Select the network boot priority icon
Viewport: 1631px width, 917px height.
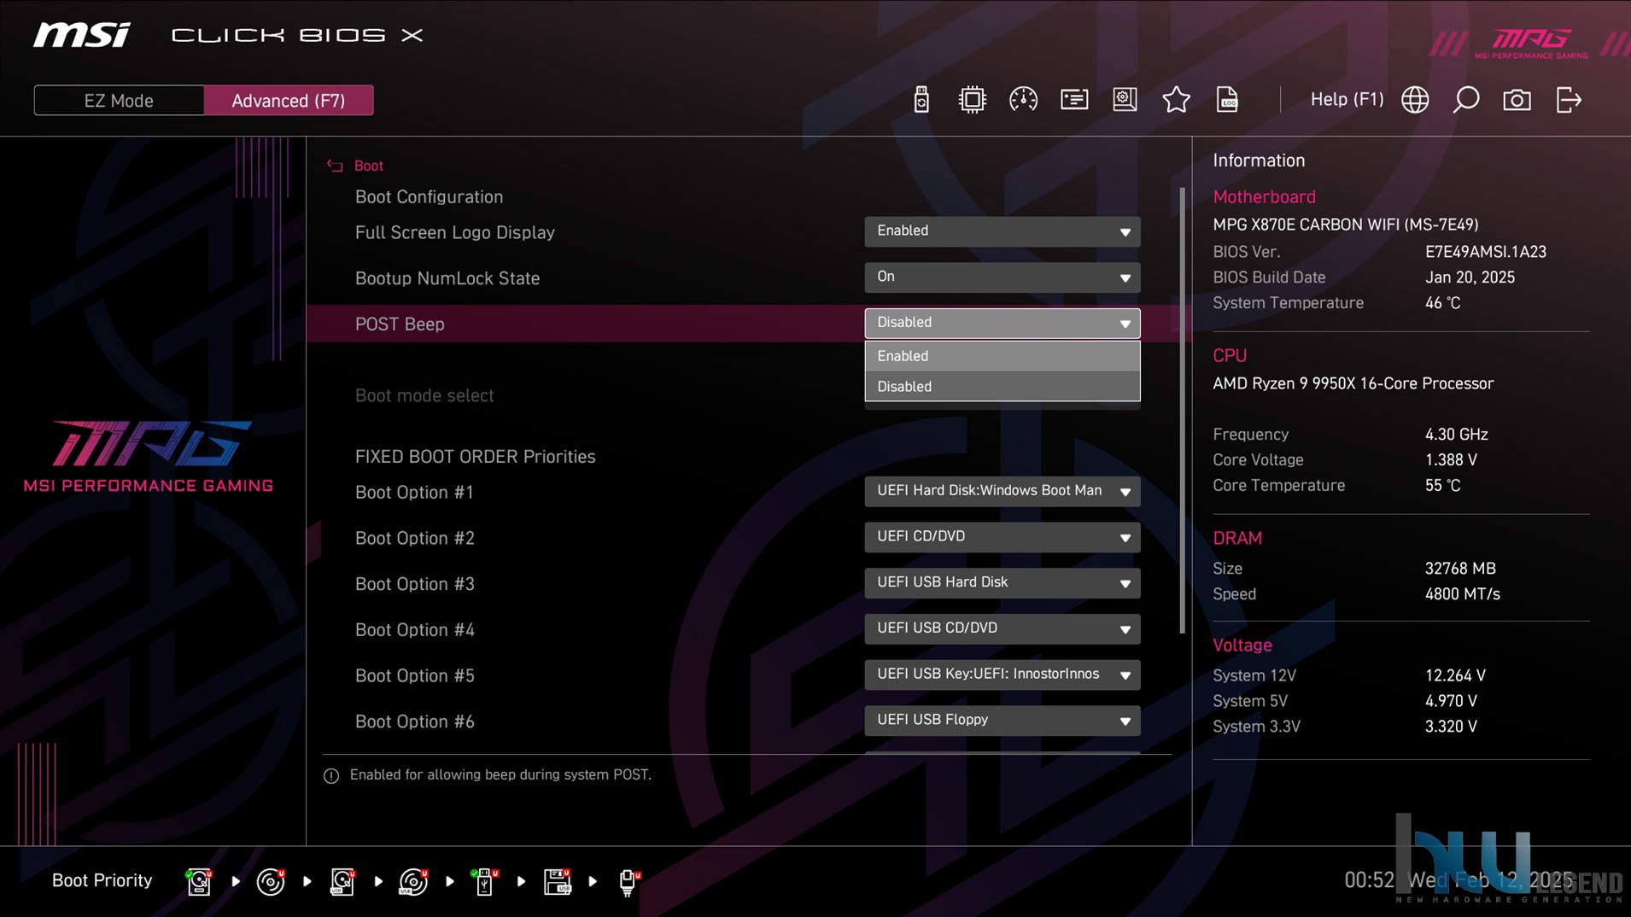tap(628, 881)
